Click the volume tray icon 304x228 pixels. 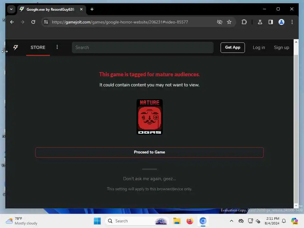click(258, 221)
